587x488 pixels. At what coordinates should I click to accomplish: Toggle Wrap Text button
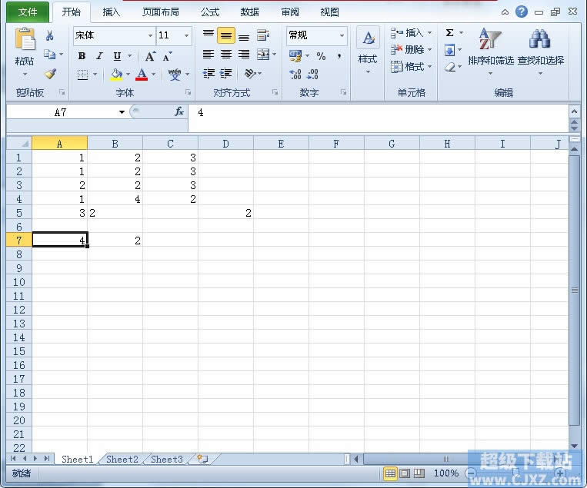(263, 35)
